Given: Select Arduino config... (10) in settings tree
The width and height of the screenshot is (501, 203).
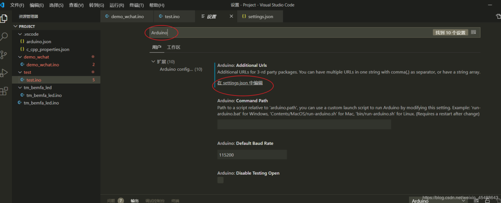Looking at the screenshot, I should pos(181,69).
